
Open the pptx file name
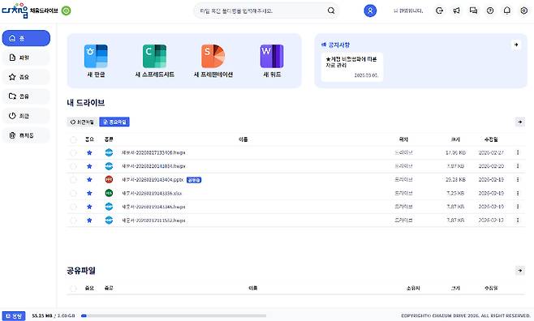point(153,179)
